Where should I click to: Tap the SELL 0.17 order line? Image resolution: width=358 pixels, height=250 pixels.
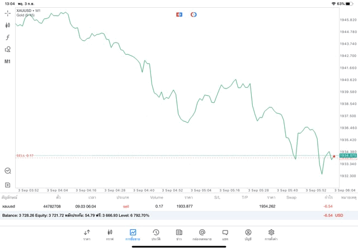tap(25, 155)
